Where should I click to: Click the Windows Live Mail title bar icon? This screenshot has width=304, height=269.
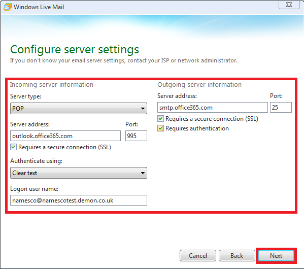[8, 7]
